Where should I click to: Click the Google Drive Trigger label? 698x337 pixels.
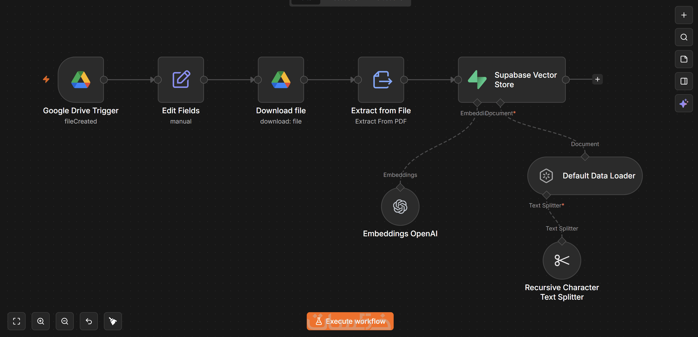pyautogui.click(x=81, y=111)
